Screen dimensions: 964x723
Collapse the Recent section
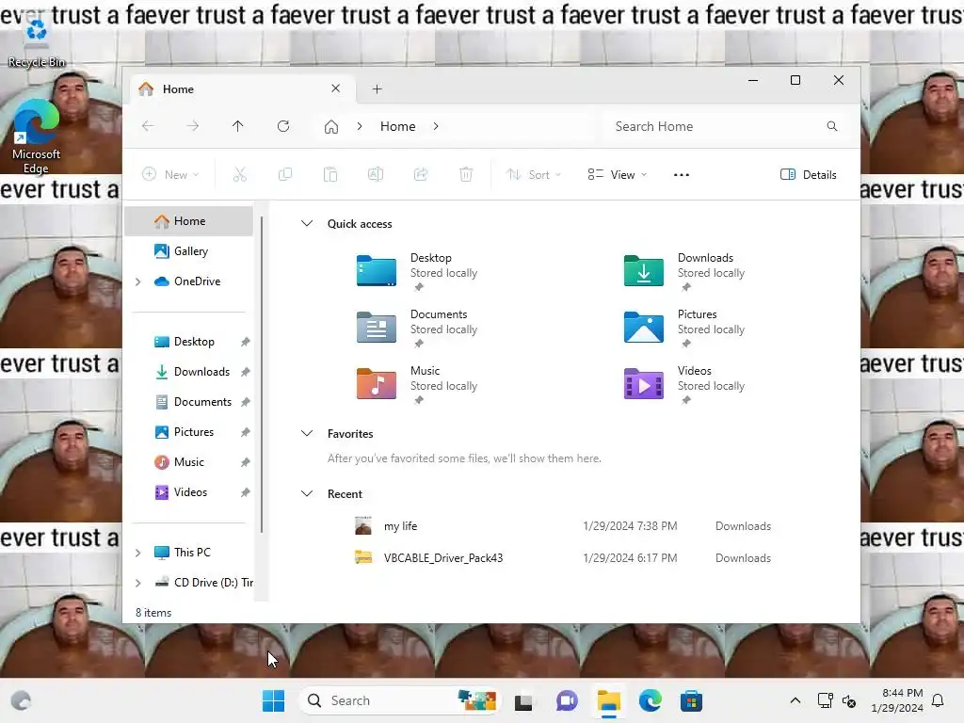[x=307, y=493]
